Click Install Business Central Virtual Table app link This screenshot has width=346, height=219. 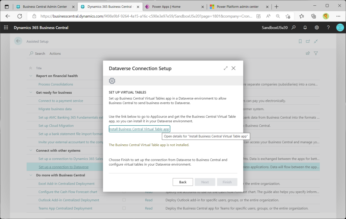[x=139, y=129]
